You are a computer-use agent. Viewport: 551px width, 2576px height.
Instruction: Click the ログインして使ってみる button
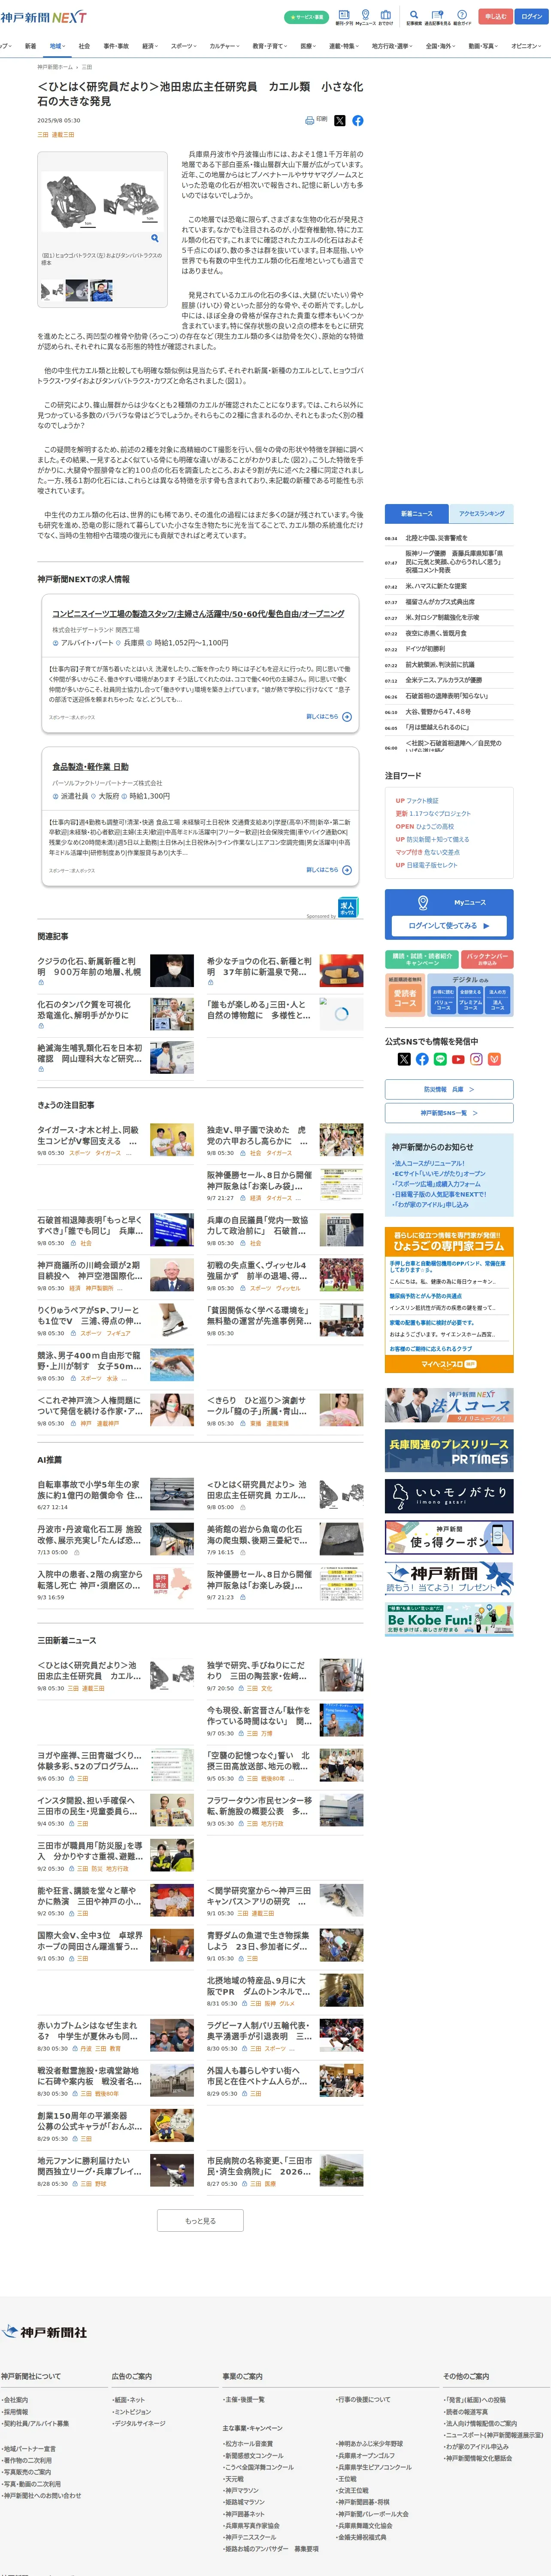tap(449, 925)
